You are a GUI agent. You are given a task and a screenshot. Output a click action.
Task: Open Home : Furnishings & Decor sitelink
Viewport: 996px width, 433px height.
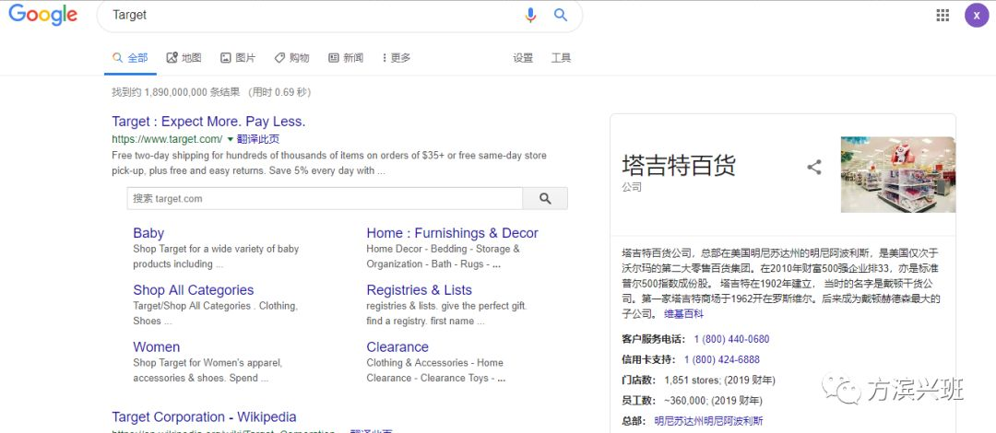tap(452, 233)
